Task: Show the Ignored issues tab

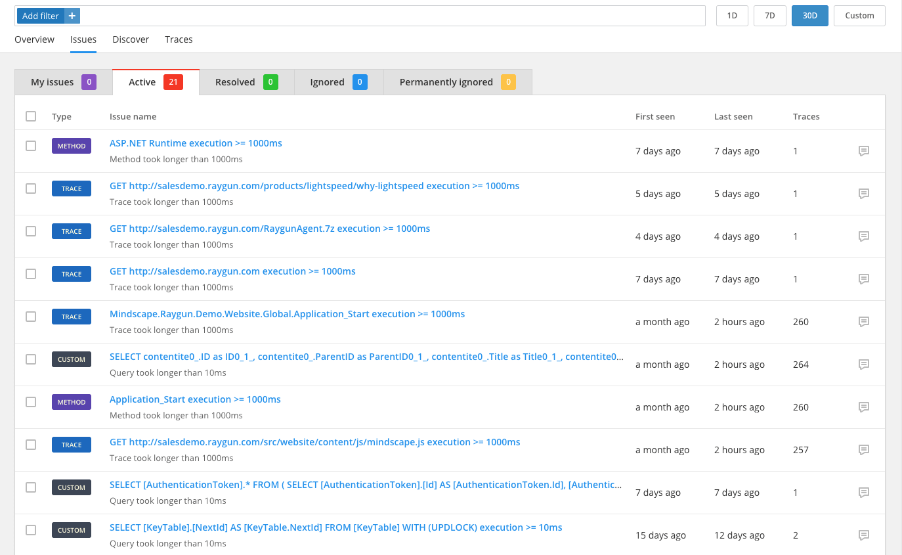Action: pyautogui.click(x=339, y=82)
